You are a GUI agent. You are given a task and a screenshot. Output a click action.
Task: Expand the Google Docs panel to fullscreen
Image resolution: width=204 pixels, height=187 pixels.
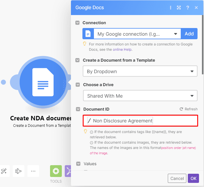pyautogui.click(x=179, y=8)
